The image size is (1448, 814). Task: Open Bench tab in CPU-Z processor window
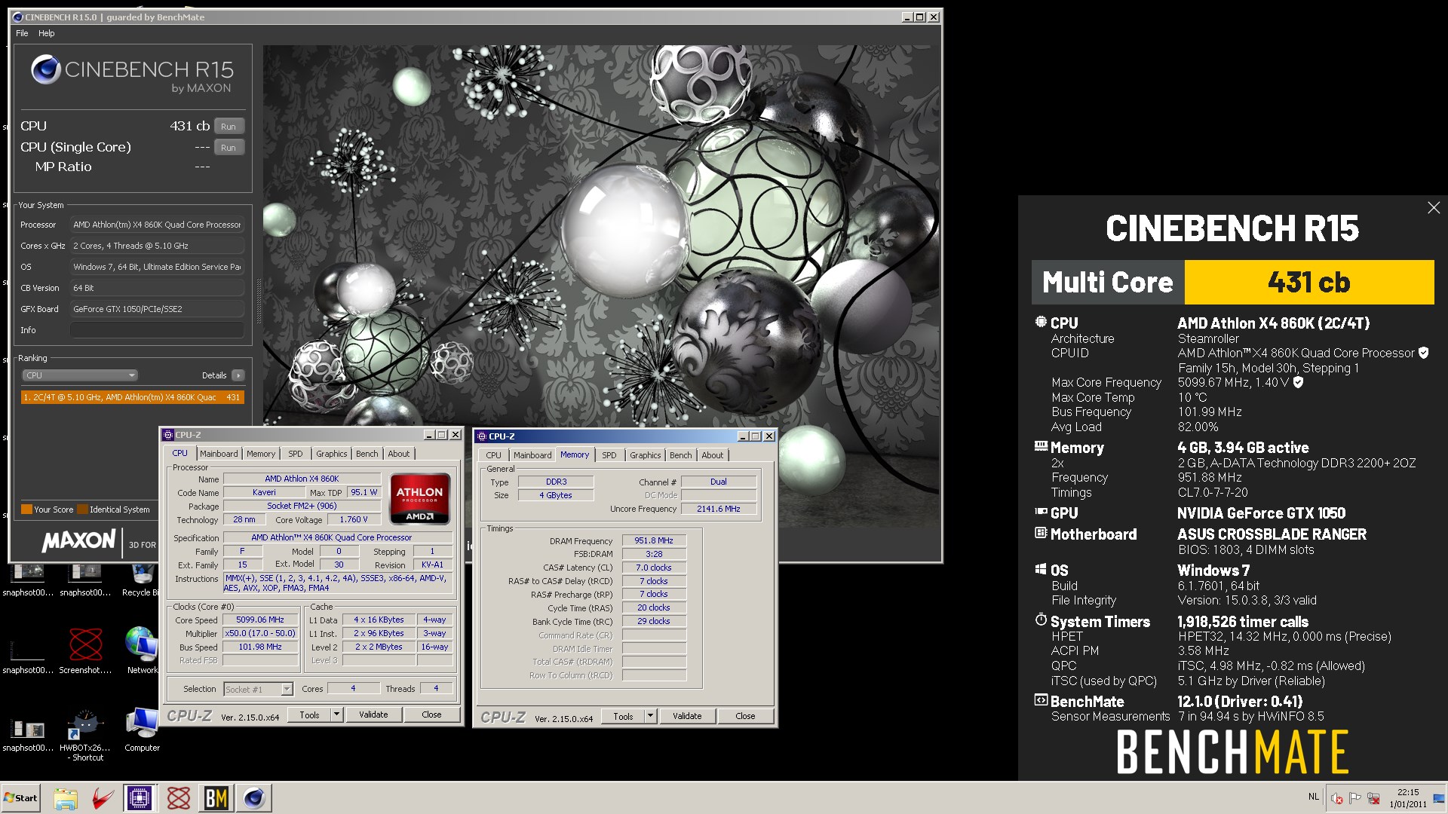tap(367, 454)
